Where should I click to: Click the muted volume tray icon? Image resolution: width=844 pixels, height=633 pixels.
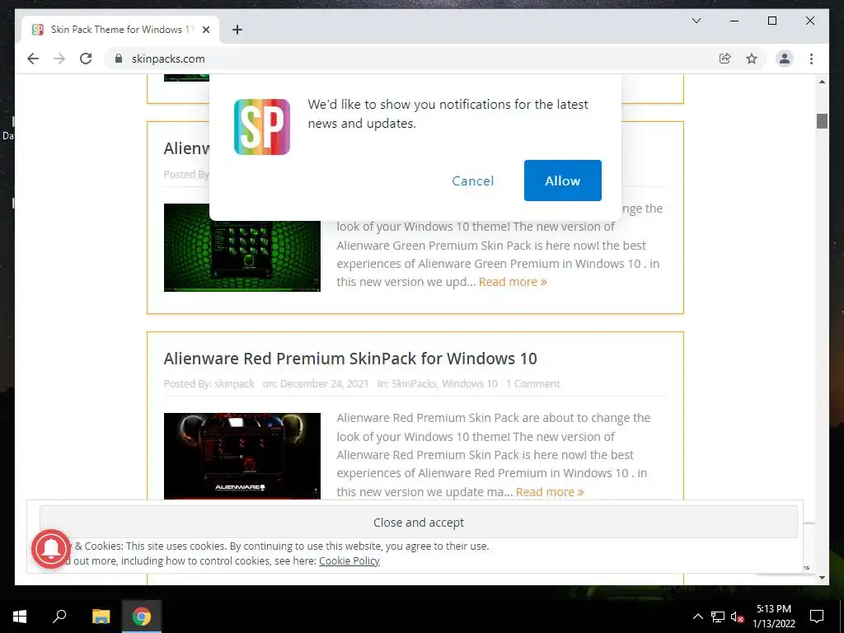coord(737,617)
